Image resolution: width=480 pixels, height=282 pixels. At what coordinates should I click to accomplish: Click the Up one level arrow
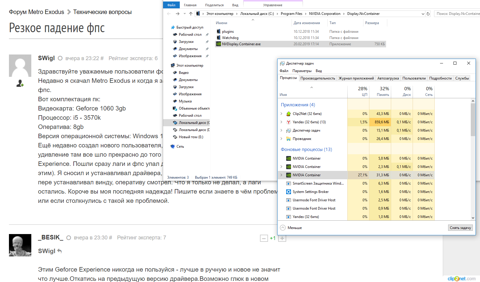tap(191, 14)
